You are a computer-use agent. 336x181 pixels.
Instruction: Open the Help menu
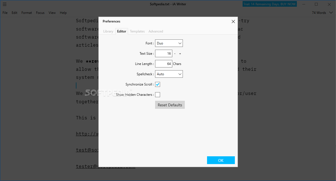[x=63, y=13]
